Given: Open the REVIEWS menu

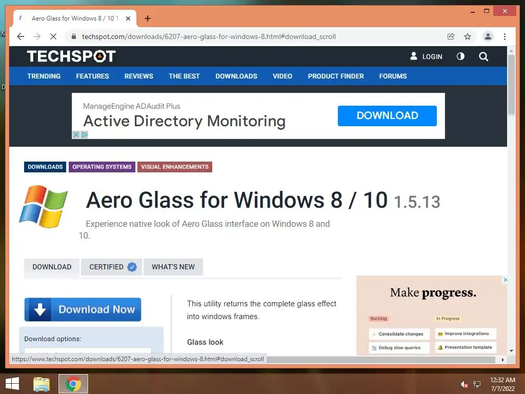Looking at the screenshot, I should (138, 76).
